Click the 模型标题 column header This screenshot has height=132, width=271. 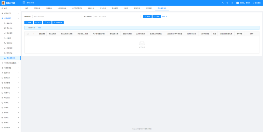pyautogui.click(x=42, y=34)
